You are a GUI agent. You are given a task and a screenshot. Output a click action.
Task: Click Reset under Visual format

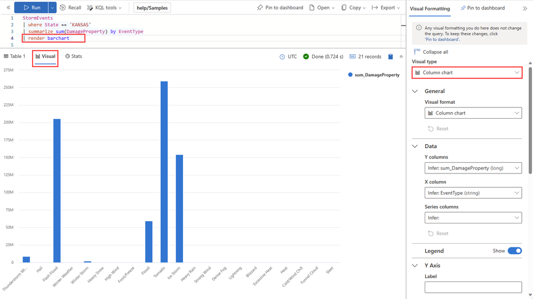click(x=438, y=129)
